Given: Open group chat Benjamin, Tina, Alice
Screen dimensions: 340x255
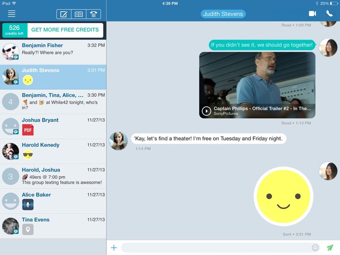Looking at the screenshot, I should coord(53,102).
